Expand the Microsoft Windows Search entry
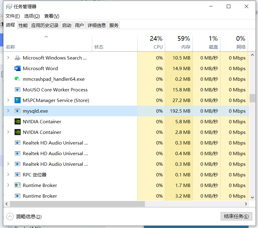 [8, 58]
